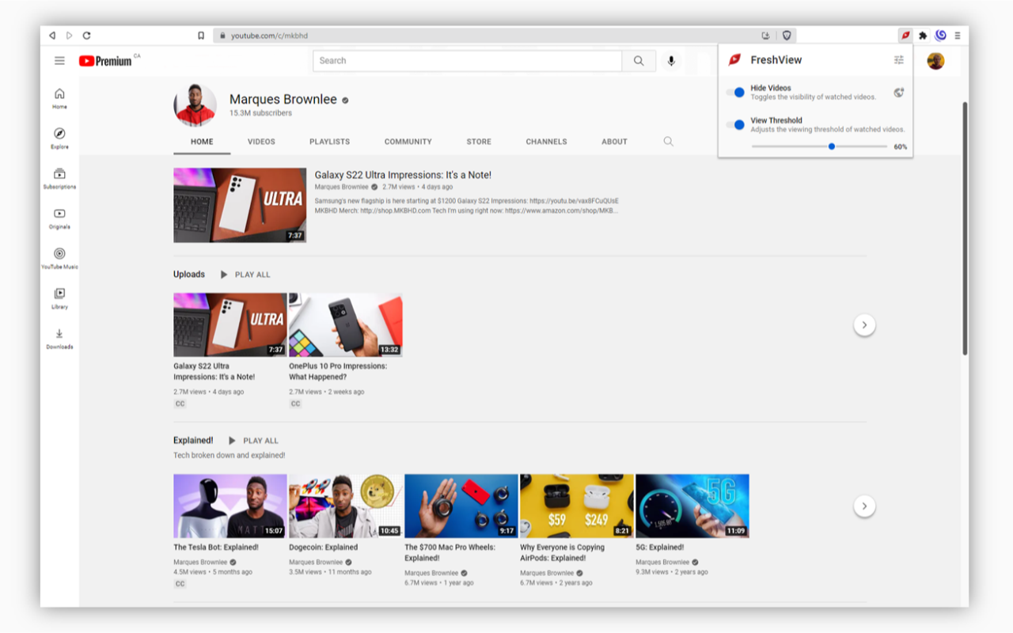Viewport: 1013px width, 633px height.
Task: Switch to the CHANNELS channel tab
Action: click(546, 142)
